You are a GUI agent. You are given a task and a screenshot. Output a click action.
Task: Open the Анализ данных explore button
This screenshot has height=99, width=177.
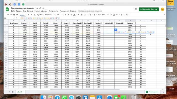[152, 92]
